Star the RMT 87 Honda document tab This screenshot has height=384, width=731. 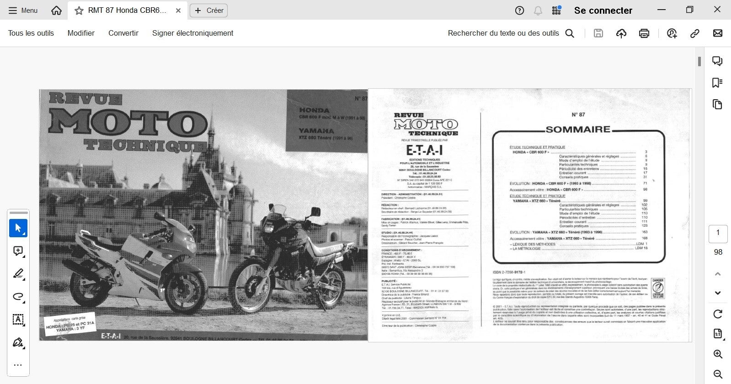(79, 11)
